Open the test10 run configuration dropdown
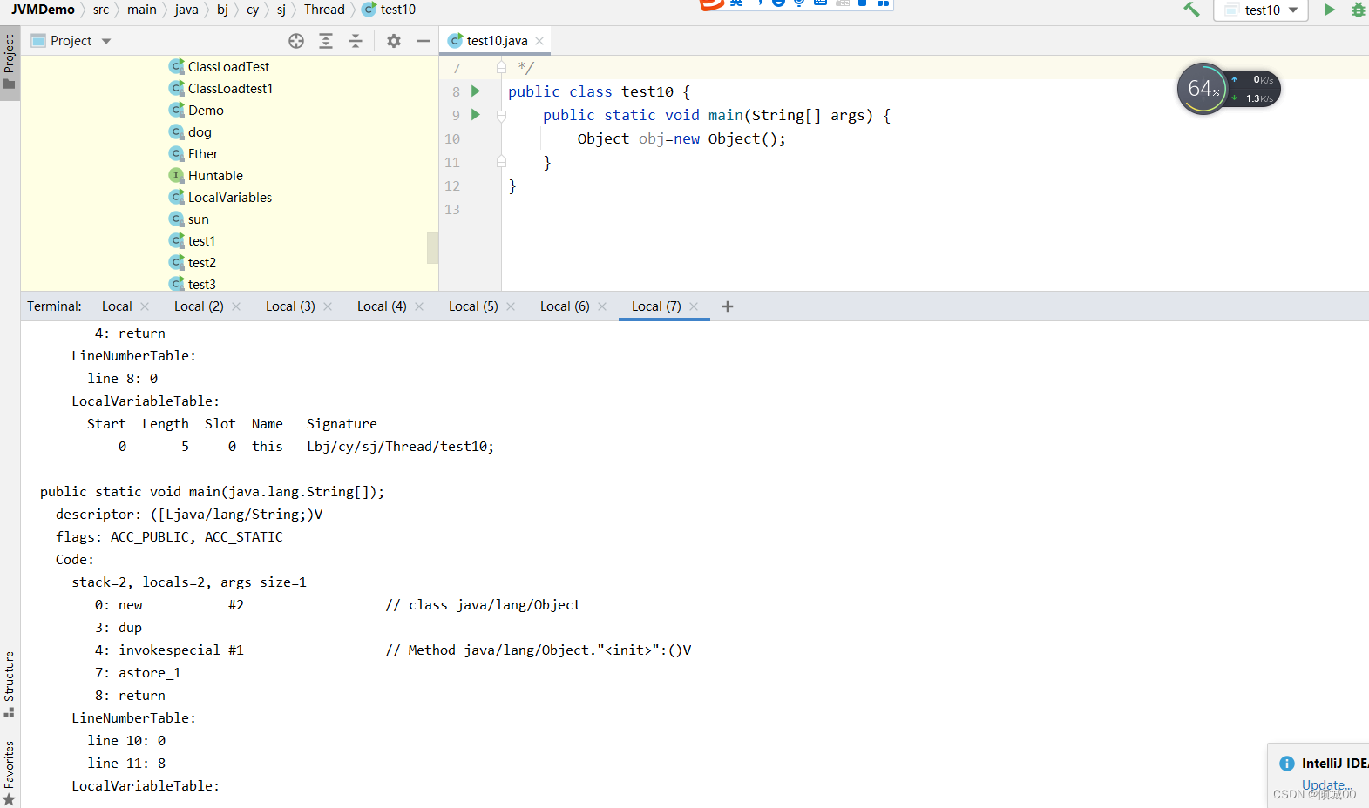The width and height of the screenshot is (1369, 808). click(1261, 10)
